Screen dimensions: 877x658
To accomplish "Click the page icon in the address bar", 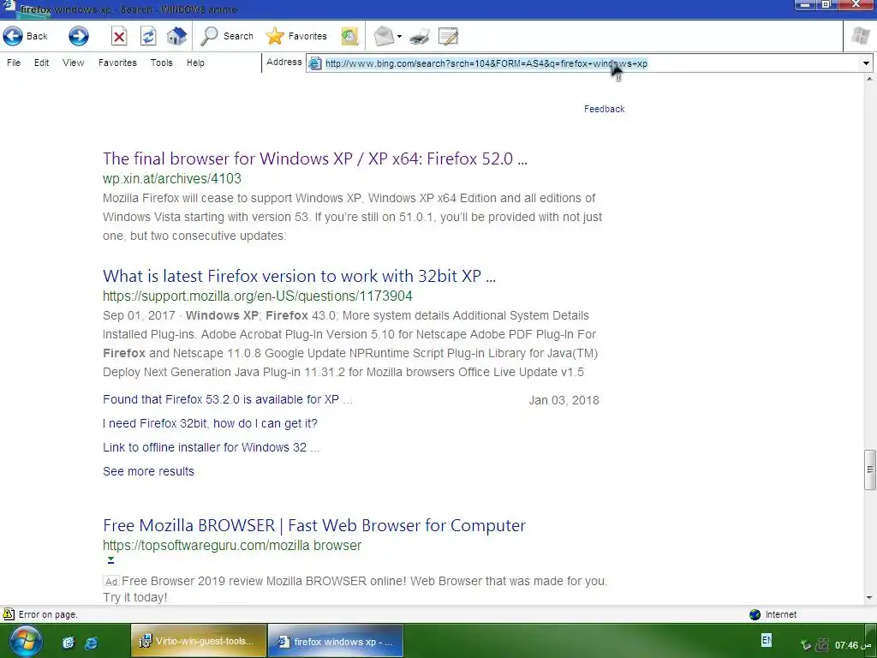I will (315, 63).
